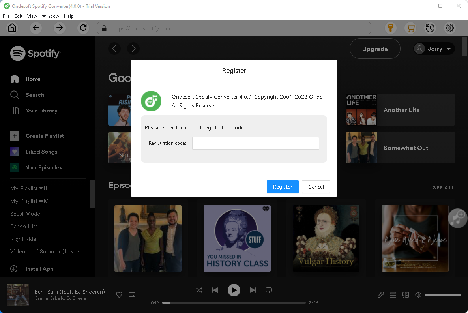
Task: Open the Edit menu
Action: point(19,16)
